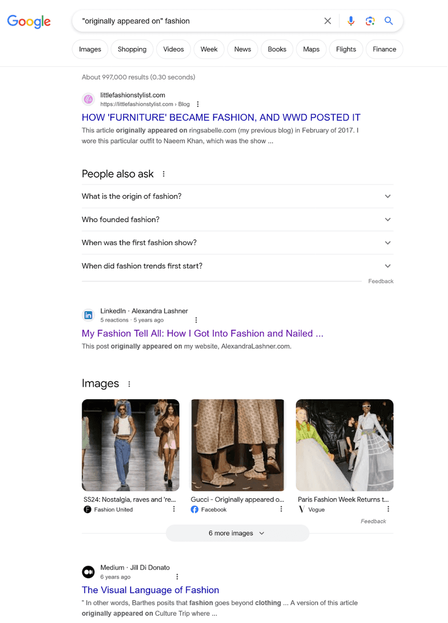The width and height of the screenshot is (448, 623).
Task: Open People also ask options menu
Action: tap(164, 174)
